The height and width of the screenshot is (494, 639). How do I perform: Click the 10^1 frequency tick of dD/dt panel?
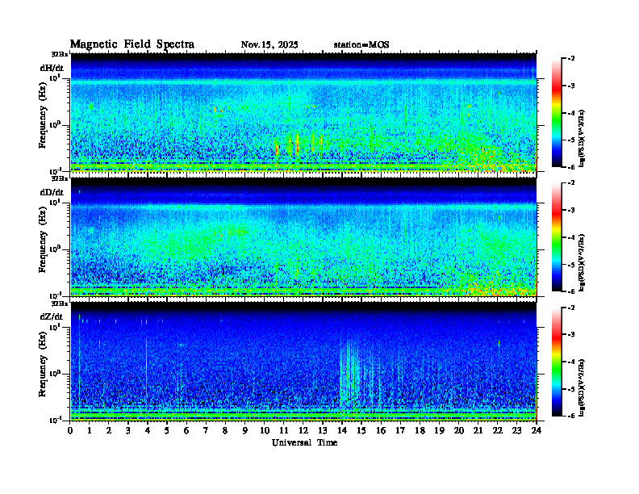[x=55, y=202]
